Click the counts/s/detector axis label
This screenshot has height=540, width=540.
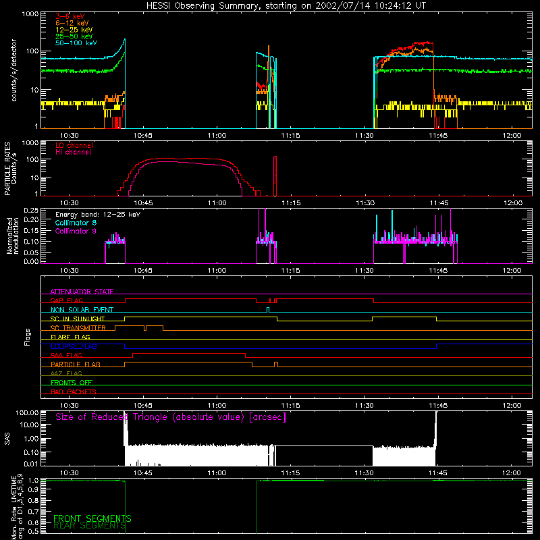click(x=13, y=70)
